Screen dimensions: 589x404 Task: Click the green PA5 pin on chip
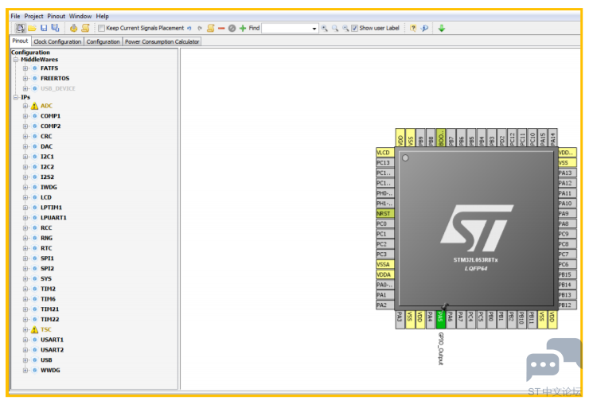pyautogui.click(x=440, y=320)
